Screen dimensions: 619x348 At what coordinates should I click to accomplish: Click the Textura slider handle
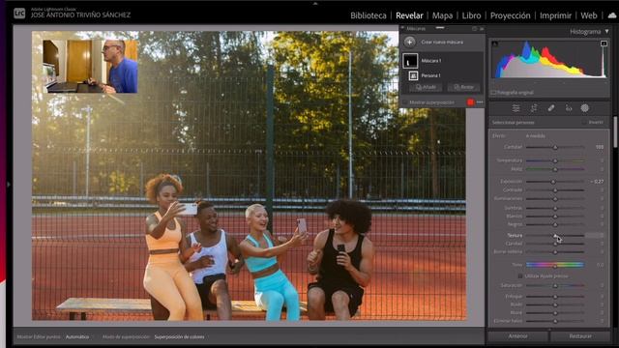click(x=555, y=236)
